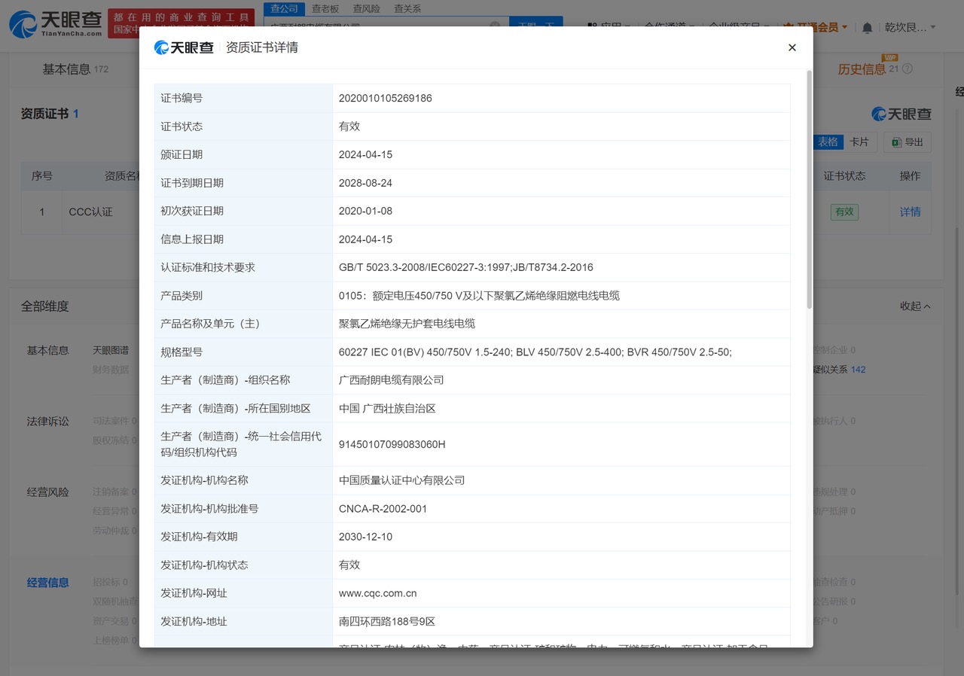The height and width of the screenshot is (676, 964).
Task: Export certificates with the 导出 button
Action: (x=907, y=142)
